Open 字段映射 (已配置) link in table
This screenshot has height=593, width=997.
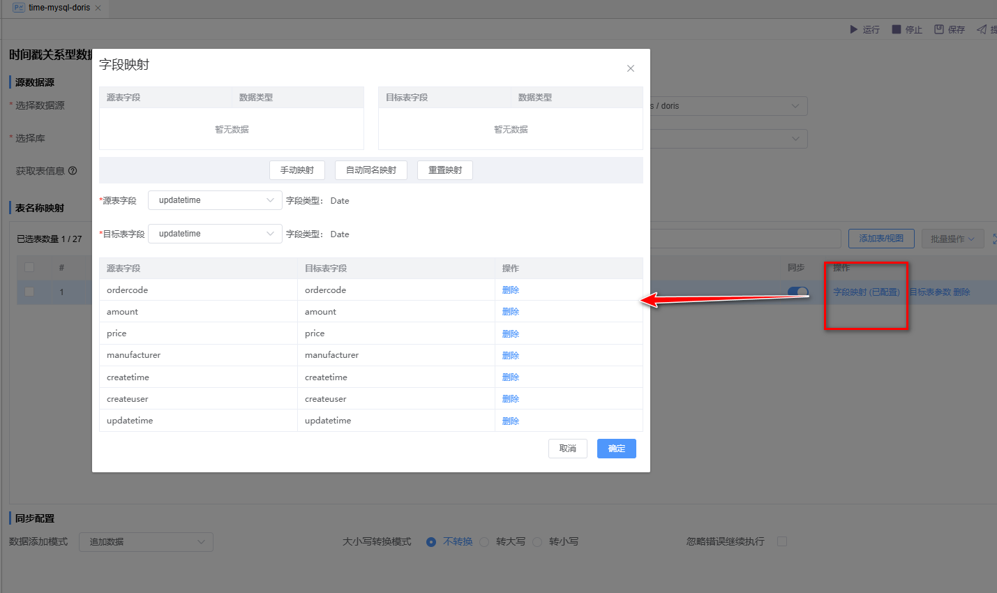click(x=866, y=292)
